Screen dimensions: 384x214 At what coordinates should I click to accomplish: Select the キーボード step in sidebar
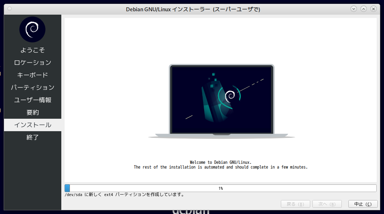tap(33, 75)
